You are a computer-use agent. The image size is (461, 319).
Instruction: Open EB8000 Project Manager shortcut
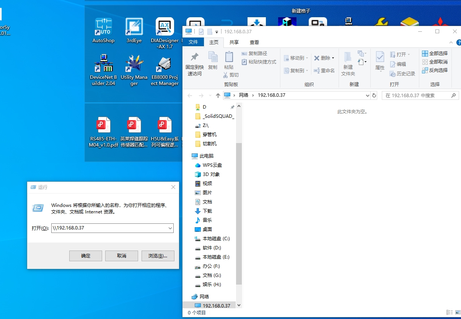pos(165,70)
